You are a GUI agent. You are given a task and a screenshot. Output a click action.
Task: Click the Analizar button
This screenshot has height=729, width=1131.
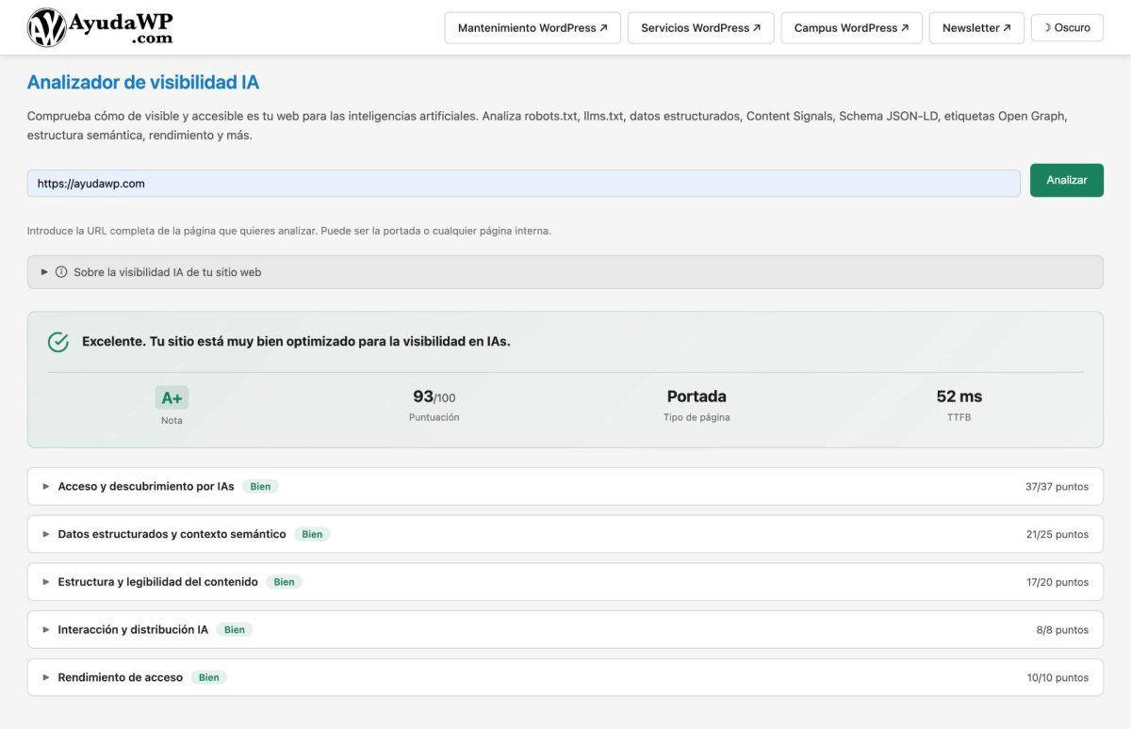tap(1066, 180)
